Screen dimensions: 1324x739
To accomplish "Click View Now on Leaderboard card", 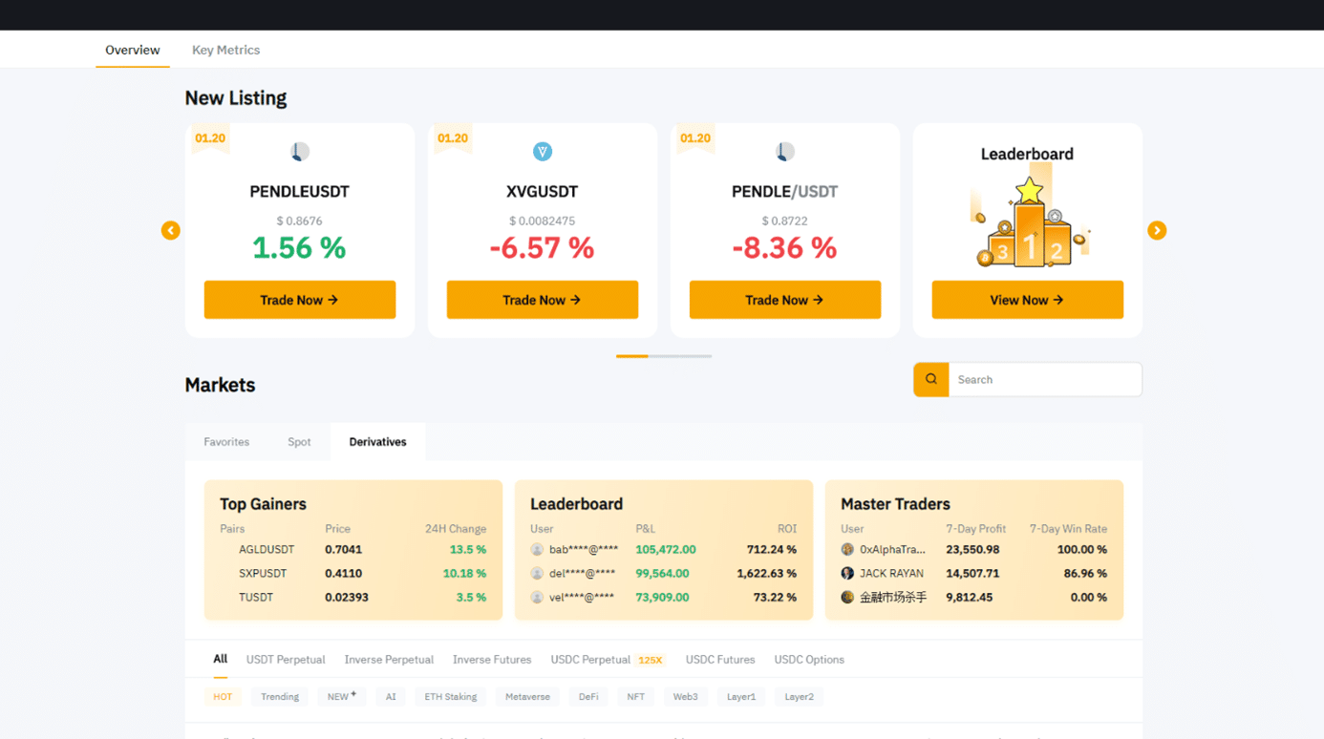I will point(1028,300).
